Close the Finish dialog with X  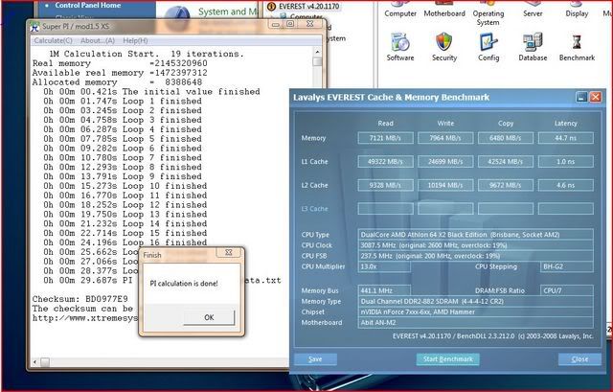pyautogui.click(x=229, y=255)
